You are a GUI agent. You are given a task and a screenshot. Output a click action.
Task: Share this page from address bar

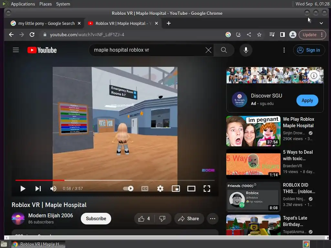click(249, 35)
